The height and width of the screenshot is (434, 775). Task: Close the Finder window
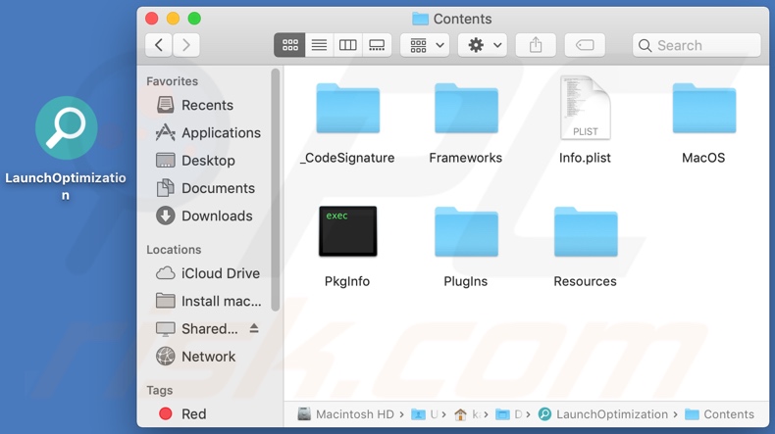[152, 19]
